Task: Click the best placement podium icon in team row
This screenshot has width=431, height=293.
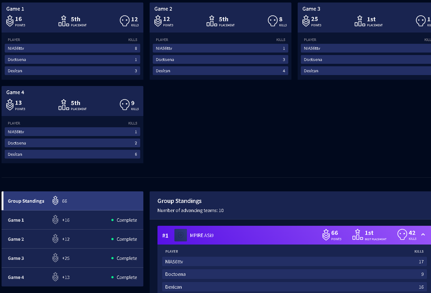Action: point(357,235)
